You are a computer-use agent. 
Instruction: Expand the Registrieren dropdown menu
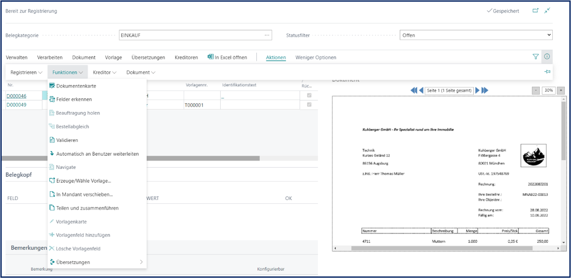coord(27,72)
